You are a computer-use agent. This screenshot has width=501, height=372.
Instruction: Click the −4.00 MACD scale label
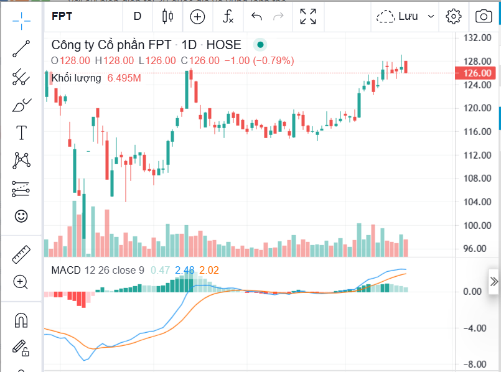pyautogui.click(x=475, y=328)
